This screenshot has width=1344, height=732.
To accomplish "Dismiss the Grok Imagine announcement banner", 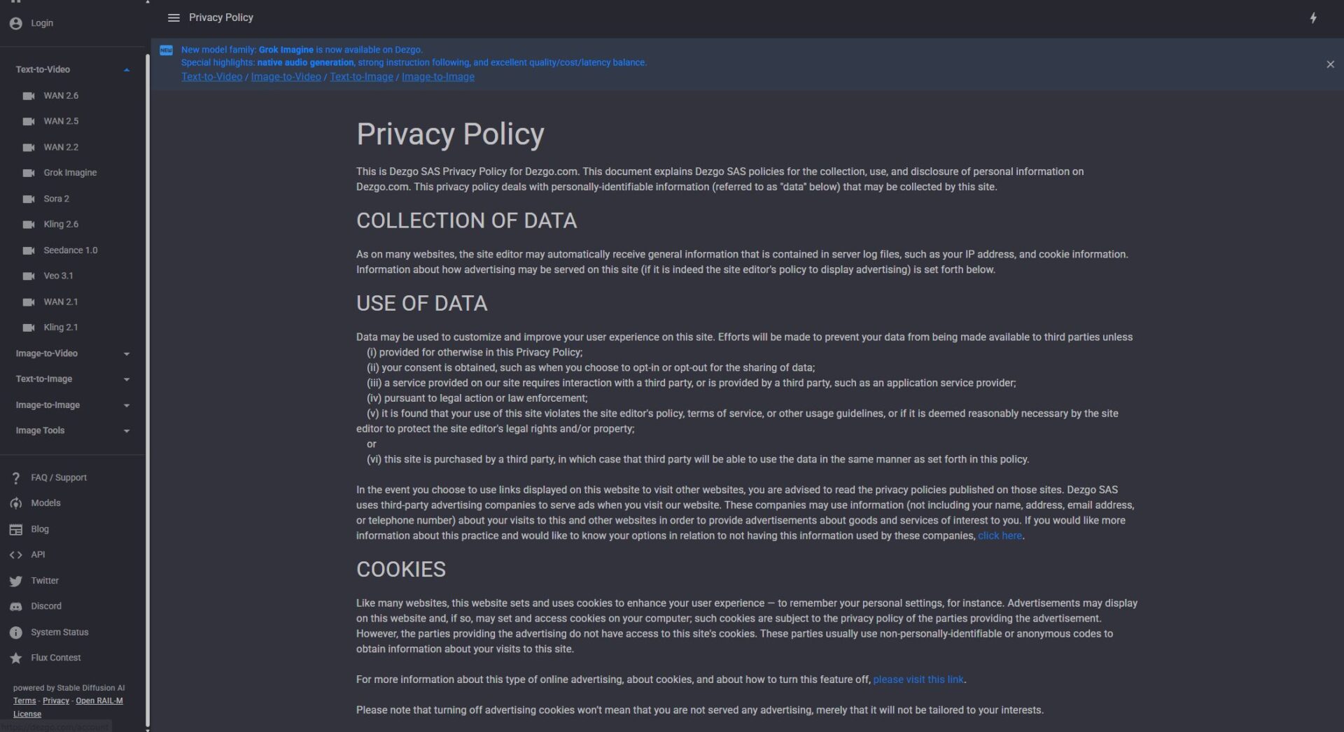I will 1330,64.
